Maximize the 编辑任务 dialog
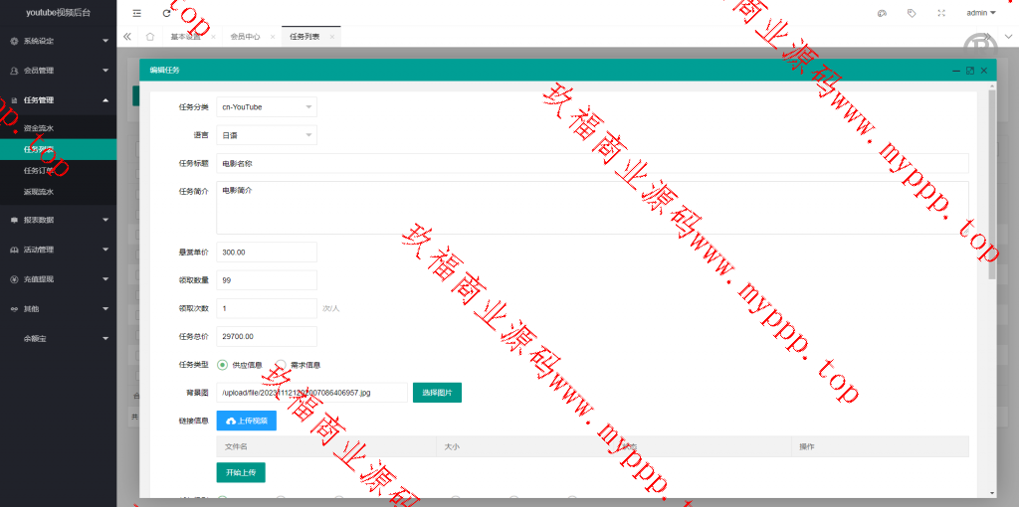Image resolution: width=1019 pixels, height=507 pixels. coord(970,71)
